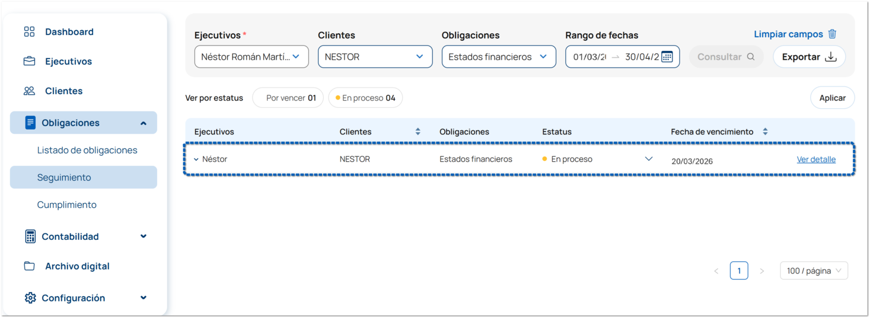Click the Contabilidad calculator icon
The height and width of the screenshot is (318, 870).
pyautogui.click(x=30, y=237)
